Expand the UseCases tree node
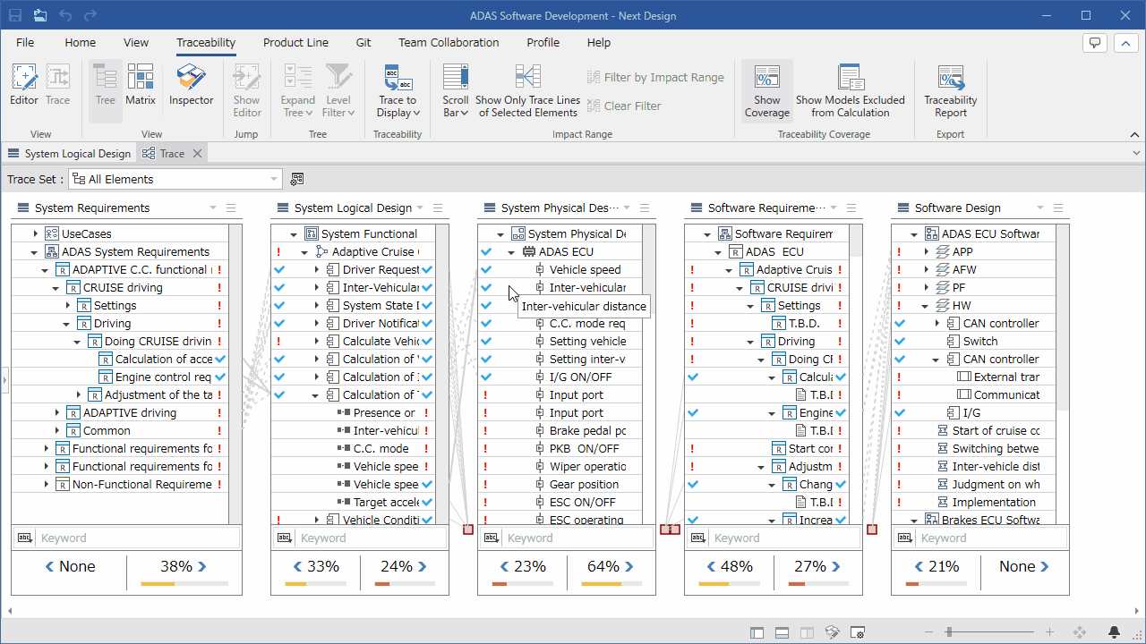 (35, 234)
